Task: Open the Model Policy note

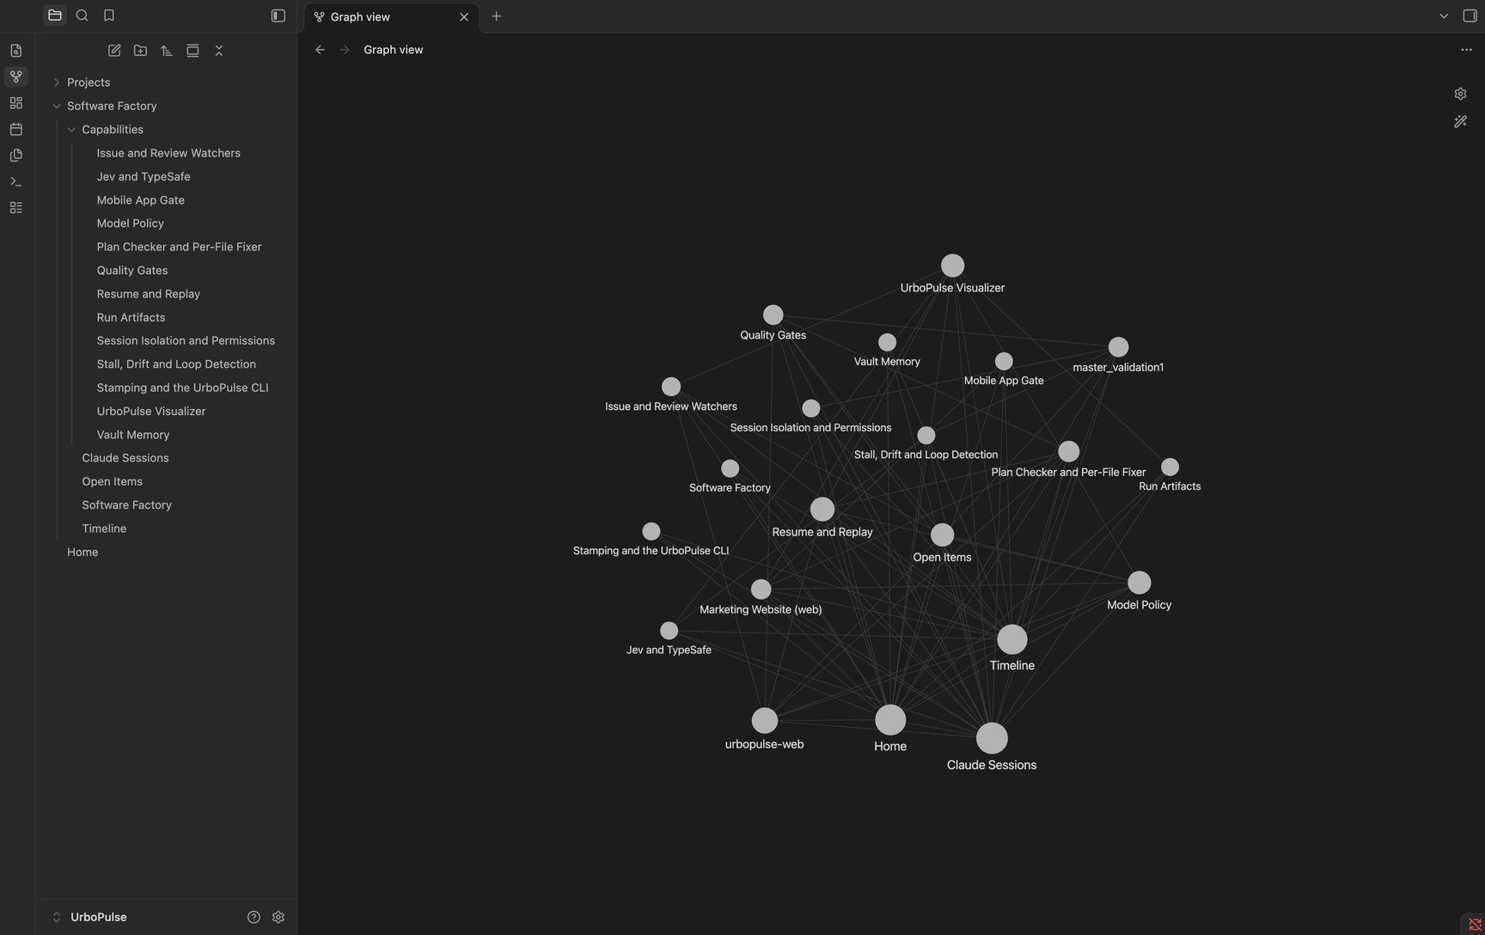Action: [x=130, y=223]
